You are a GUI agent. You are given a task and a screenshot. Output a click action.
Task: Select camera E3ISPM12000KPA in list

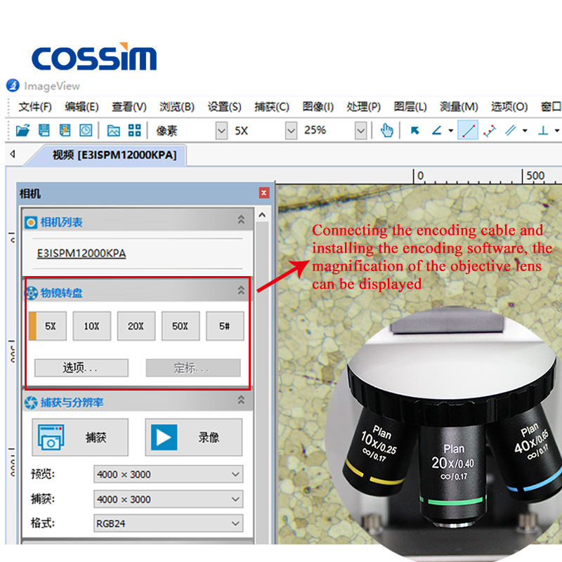tap(81, 254)
